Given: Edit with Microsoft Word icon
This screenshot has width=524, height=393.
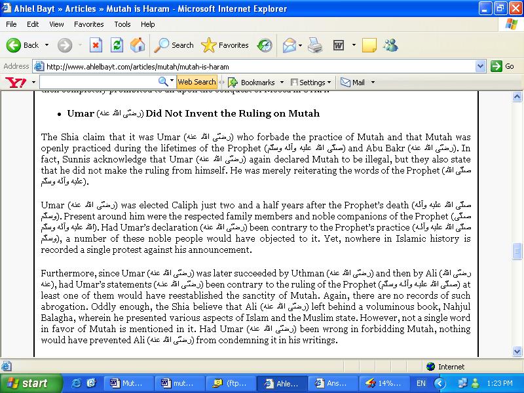Looking at the screenshot, I should point(339,45).
